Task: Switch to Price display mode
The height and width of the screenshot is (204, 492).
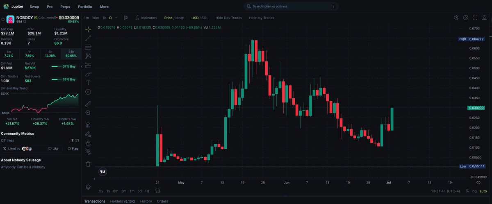Action: pyautogui.click(x=168, y=18)
